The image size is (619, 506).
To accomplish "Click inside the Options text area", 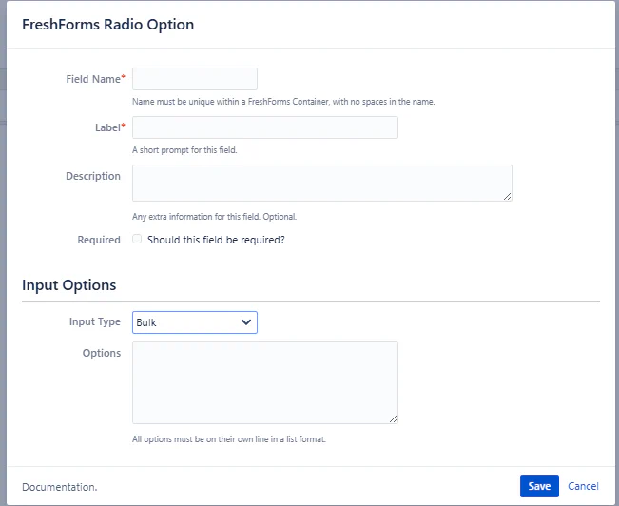I will (x=264, y=382).
